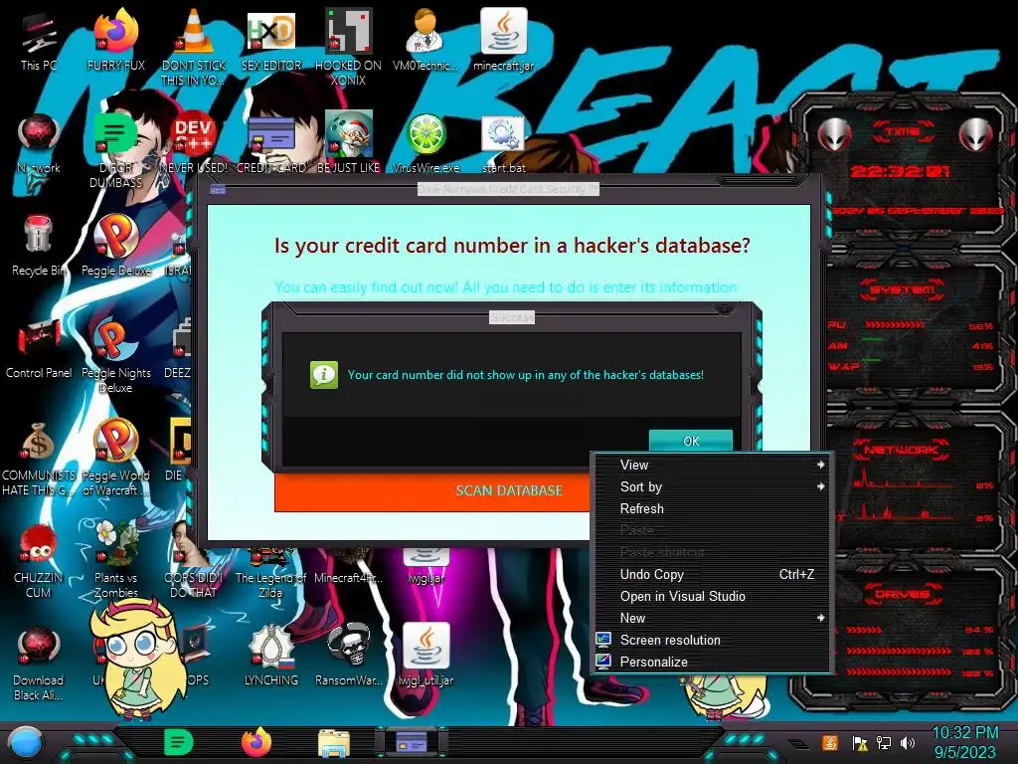Select the Dev-C++ desktop icon

[194, 134]
